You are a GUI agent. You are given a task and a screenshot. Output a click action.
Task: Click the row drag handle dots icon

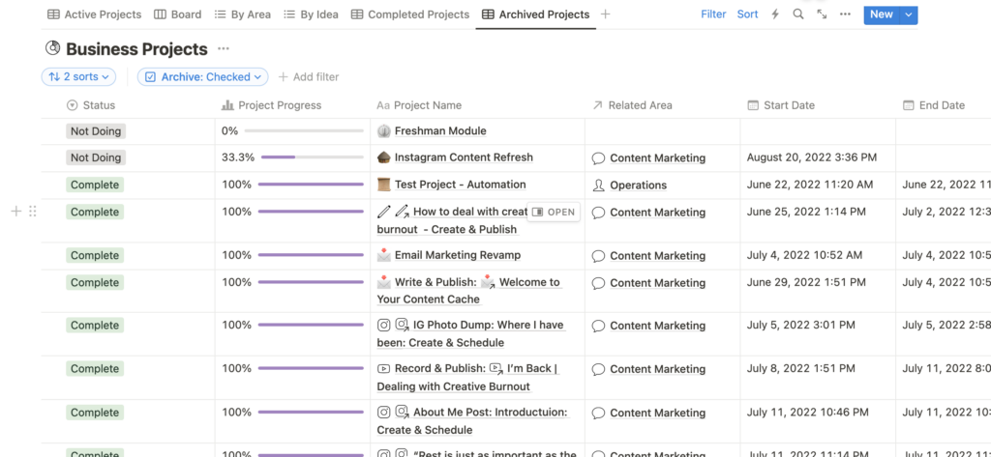pyautogui.click(x=32, y=212)
